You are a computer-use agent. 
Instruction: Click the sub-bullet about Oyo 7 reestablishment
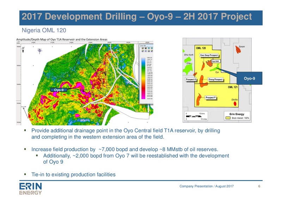pos(136,159)
